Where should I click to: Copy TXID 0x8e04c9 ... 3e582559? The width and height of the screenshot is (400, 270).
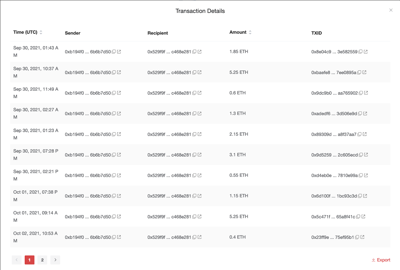[360, 52]
